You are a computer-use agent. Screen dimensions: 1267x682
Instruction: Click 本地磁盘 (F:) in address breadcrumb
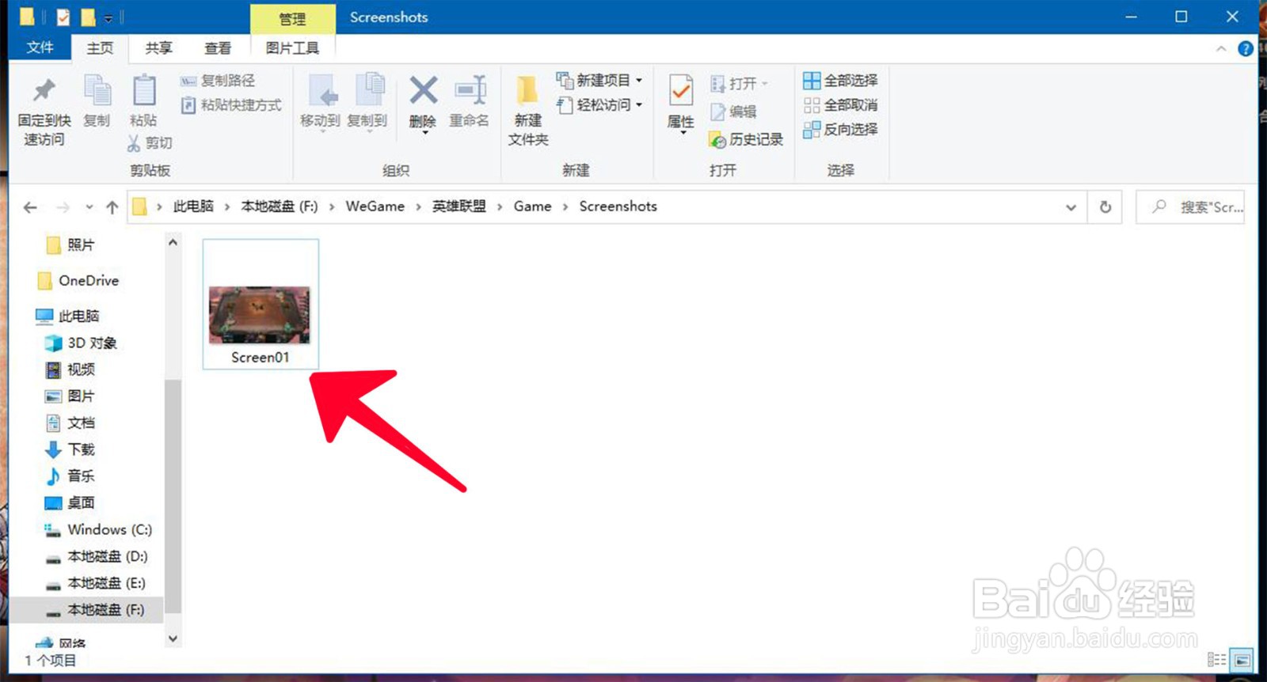click(x=279, y=206)
